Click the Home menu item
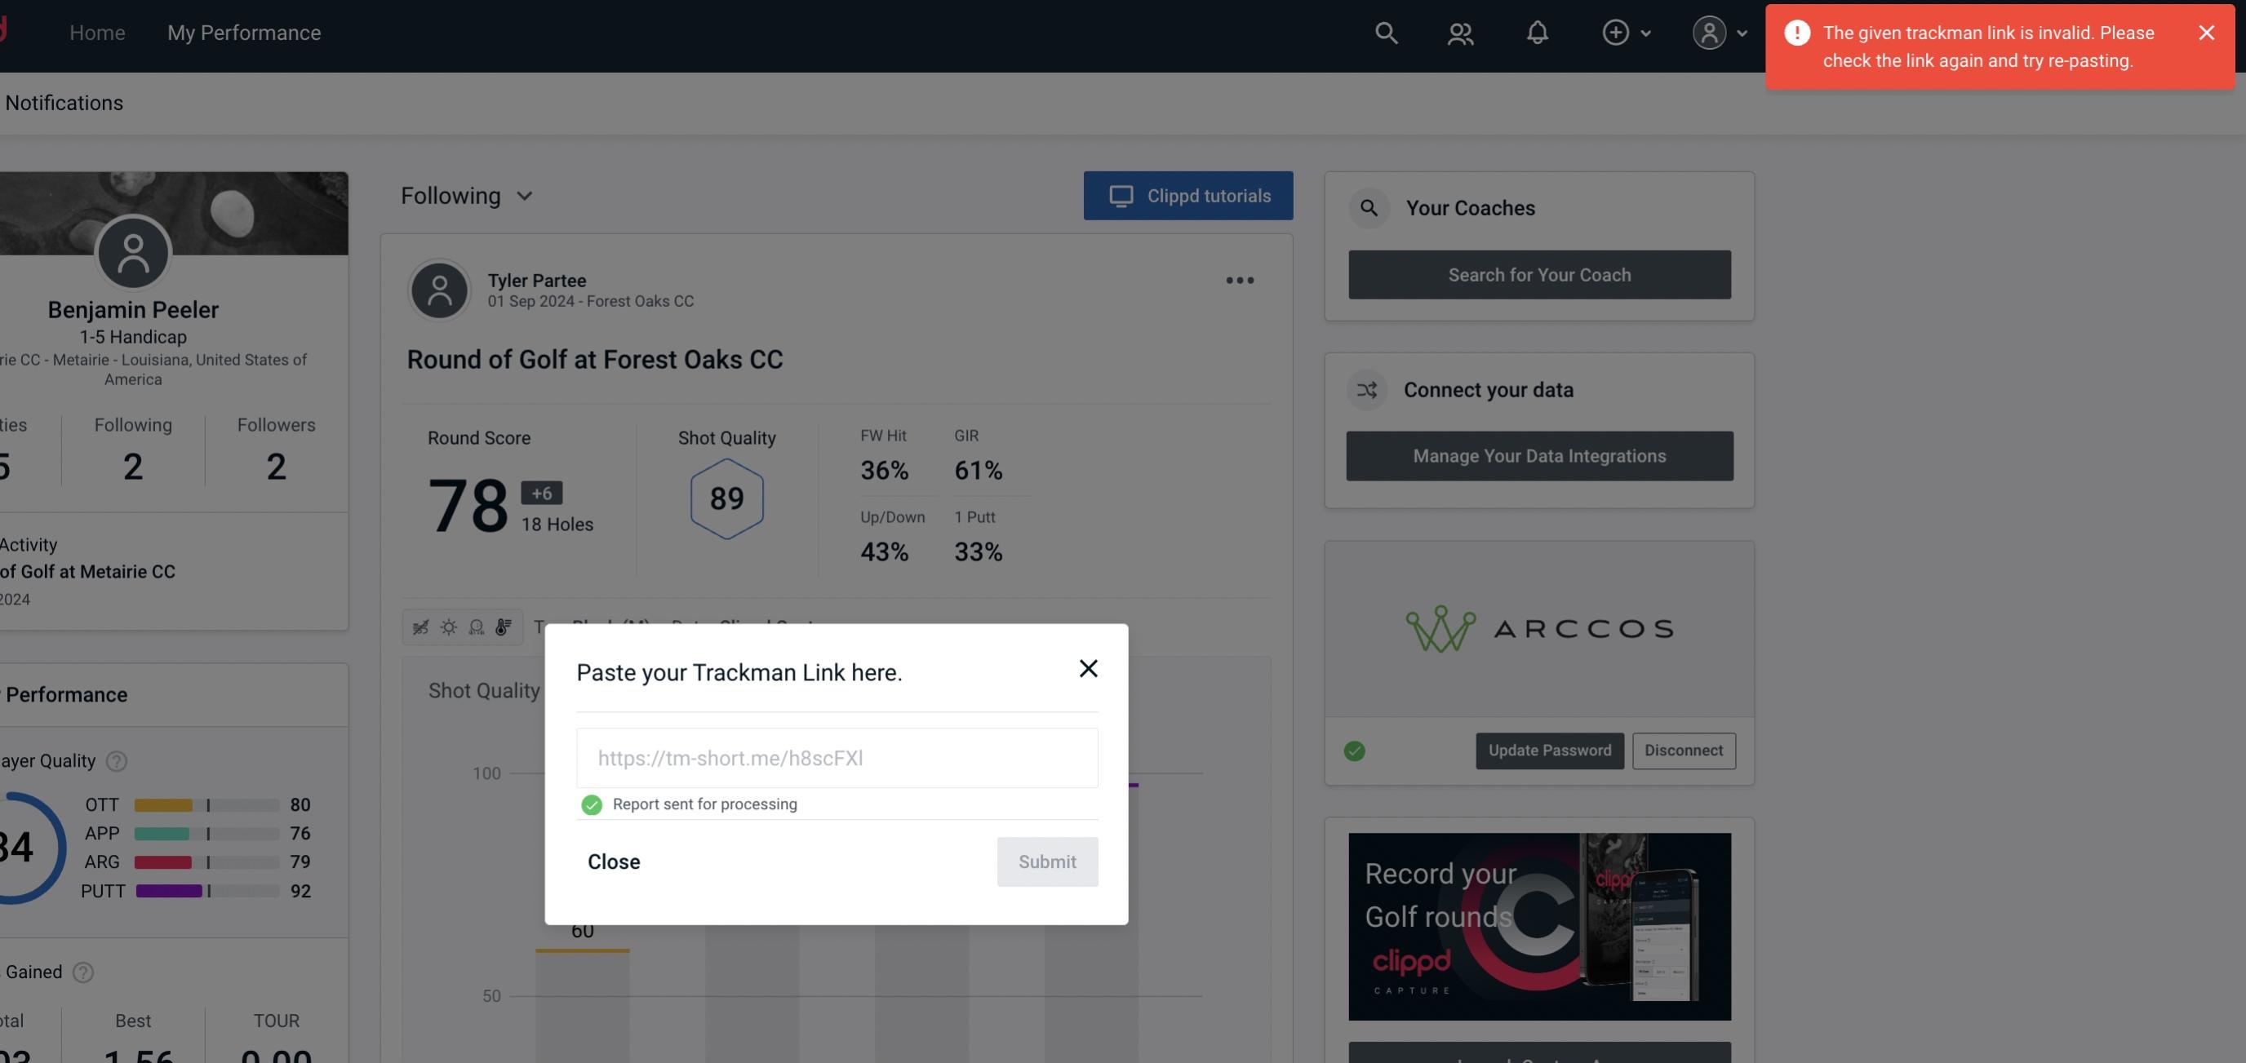 [97, 30]
